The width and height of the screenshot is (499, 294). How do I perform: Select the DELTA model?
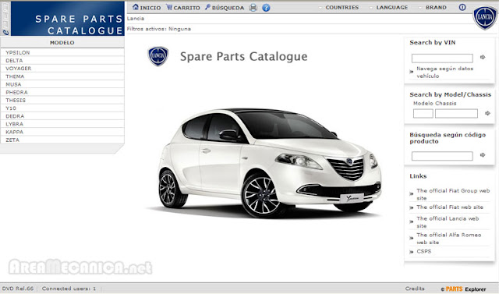[62, 61]
